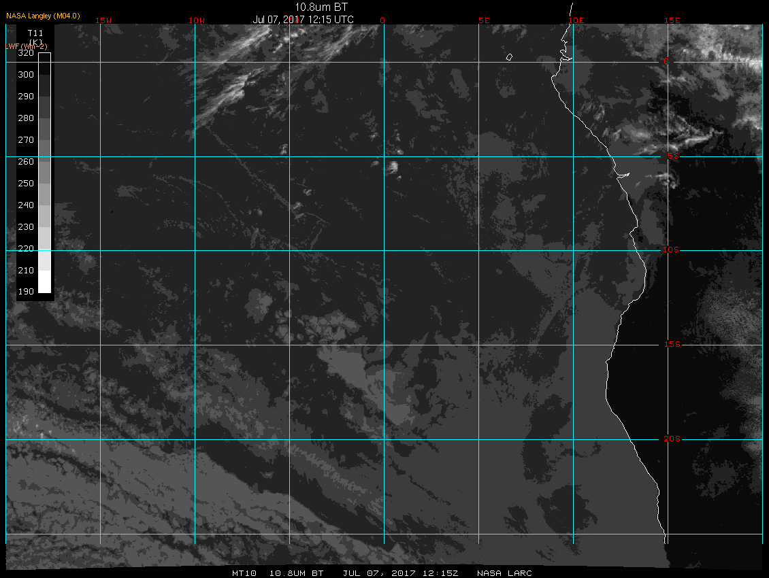The height and width of the screenshot is (578, 769).
Task: Click the '20S' latitude label
Action: (x=672, y=439)
